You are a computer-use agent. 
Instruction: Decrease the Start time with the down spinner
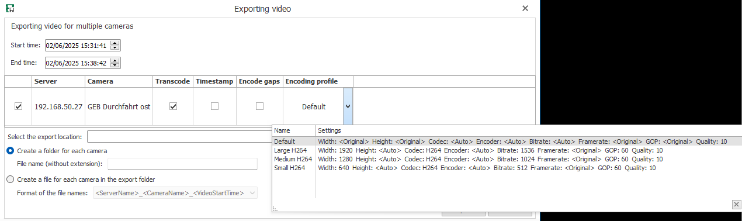point(115,48)
